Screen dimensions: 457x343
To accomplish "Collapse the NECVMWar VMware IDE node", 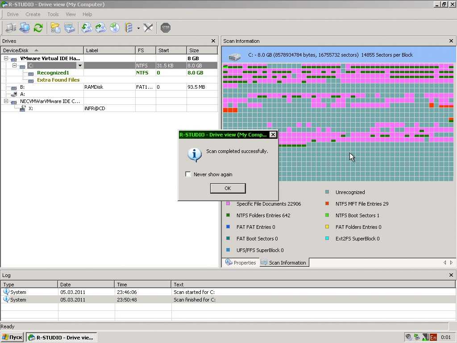I will pos(6,101).
